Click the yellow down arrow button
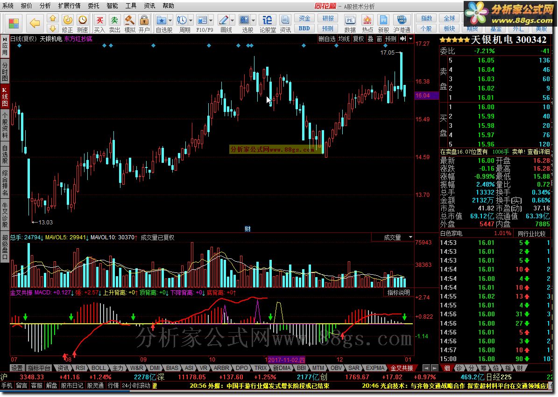This screenshot has height=397, width=558. point(53,28)
